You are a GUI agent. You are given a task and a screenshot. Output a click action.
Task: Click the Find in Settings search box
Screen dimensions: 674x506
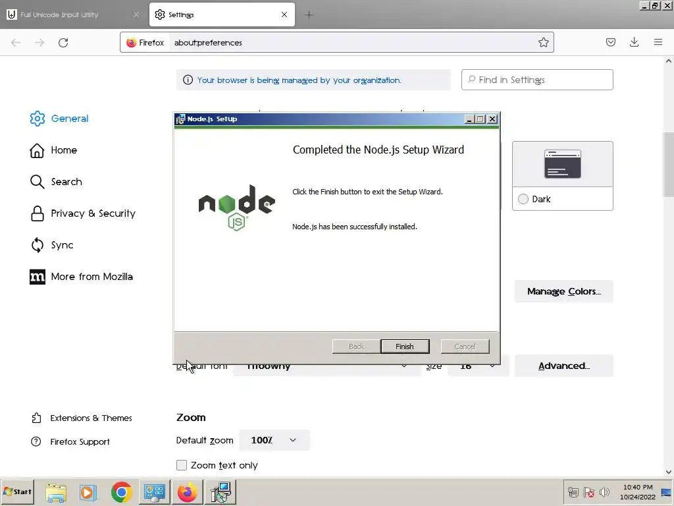point(537,80)
